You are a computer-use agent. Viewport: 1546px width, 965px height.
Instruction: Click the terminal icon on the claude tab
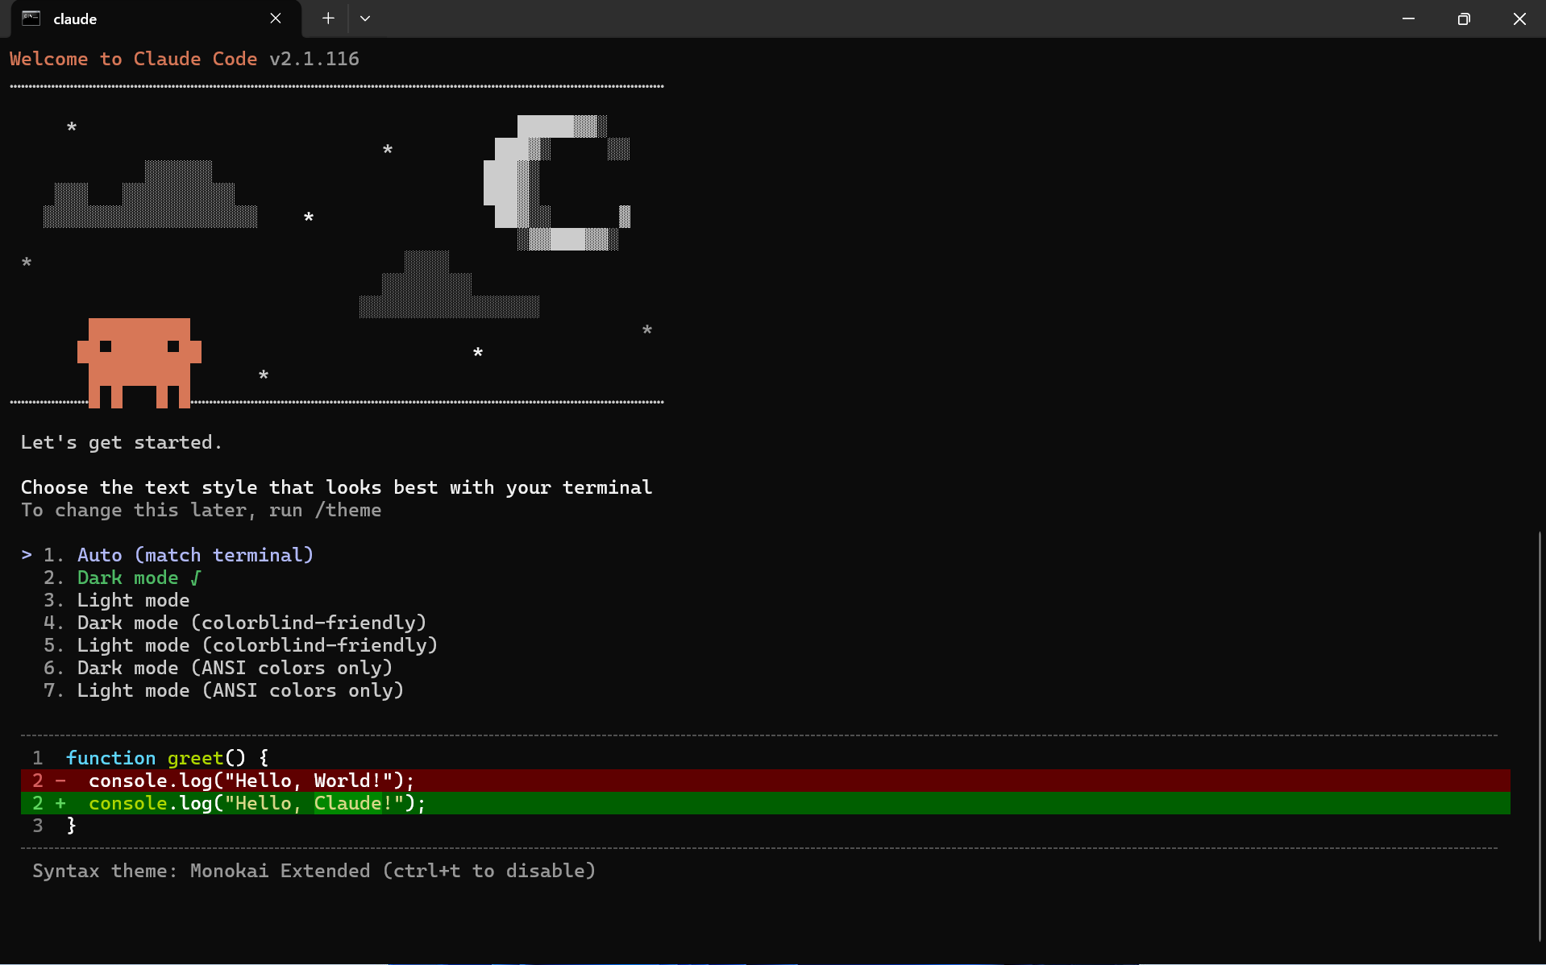[31, 19]
